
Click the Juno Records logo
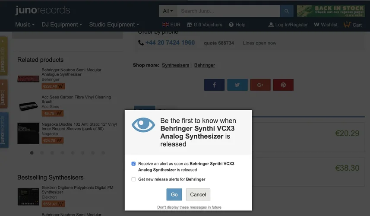pyautogui.click(x=43, y=10)
